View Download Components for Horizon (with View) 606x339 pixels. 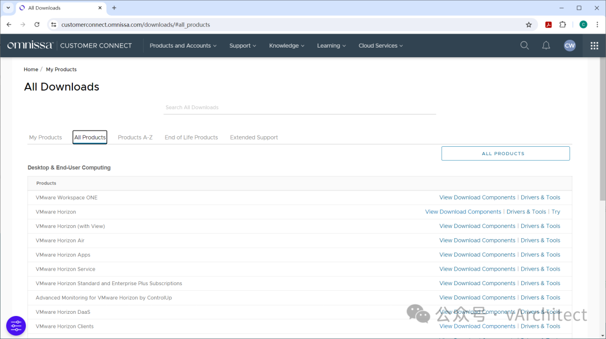[478, 226]
